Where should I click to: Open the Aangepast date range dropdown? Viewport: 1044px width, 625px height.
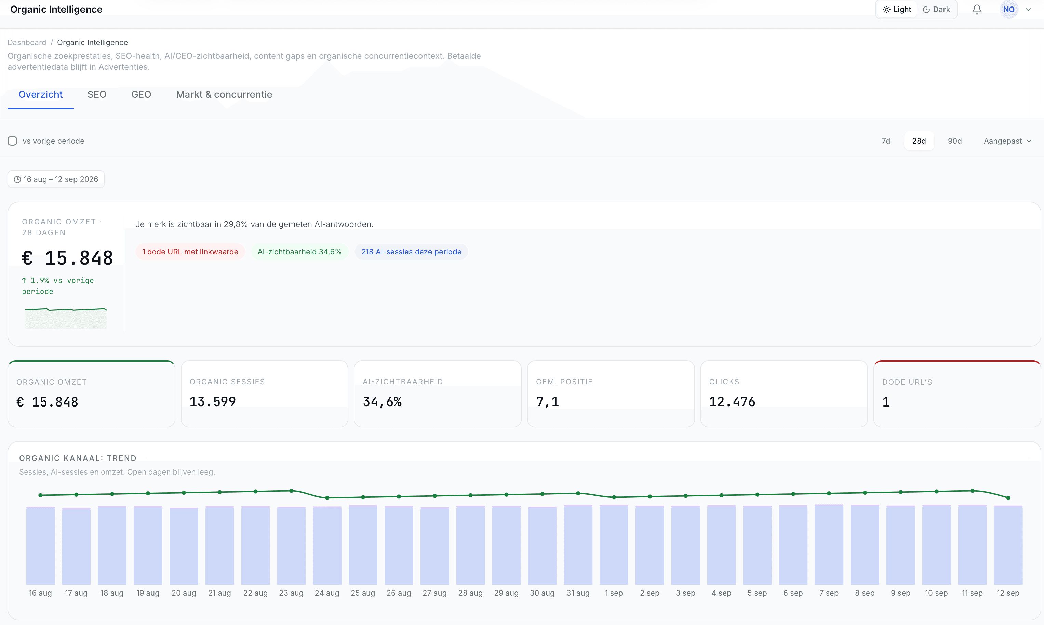tap(1007, 141)
